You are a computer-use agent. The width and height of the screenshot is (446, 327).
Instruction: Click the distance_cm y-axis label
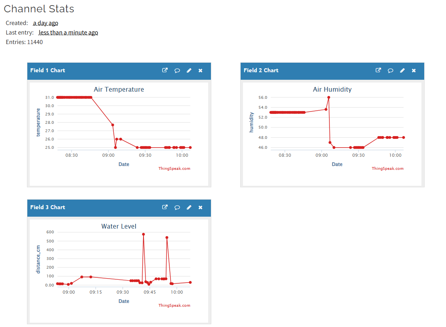[x=38, y=260]
